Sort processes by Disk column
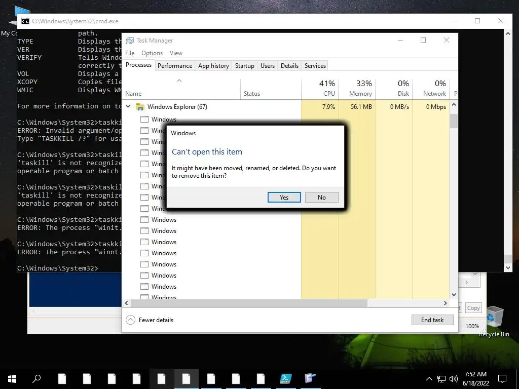This screenshot has height=389, width=519. pos(394,89)
